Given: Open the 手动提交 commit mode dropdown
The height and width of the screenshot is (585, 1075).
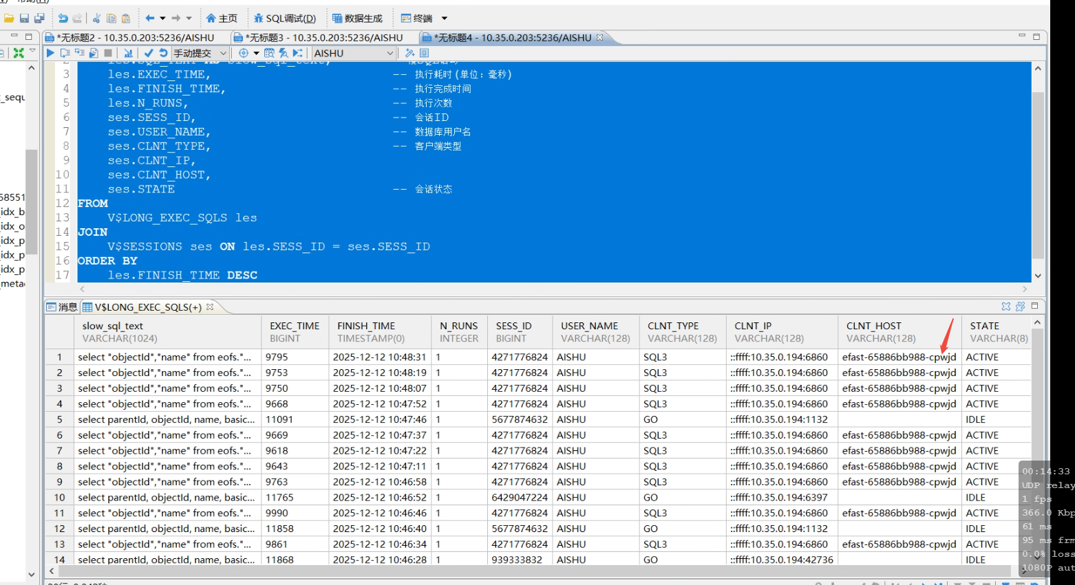Looking at the screenshot, I should click(x=200, y=53).
